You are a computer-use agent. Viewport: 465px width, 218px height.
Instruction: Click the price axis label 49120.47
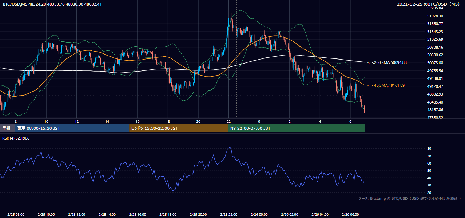tap(435, 86)
